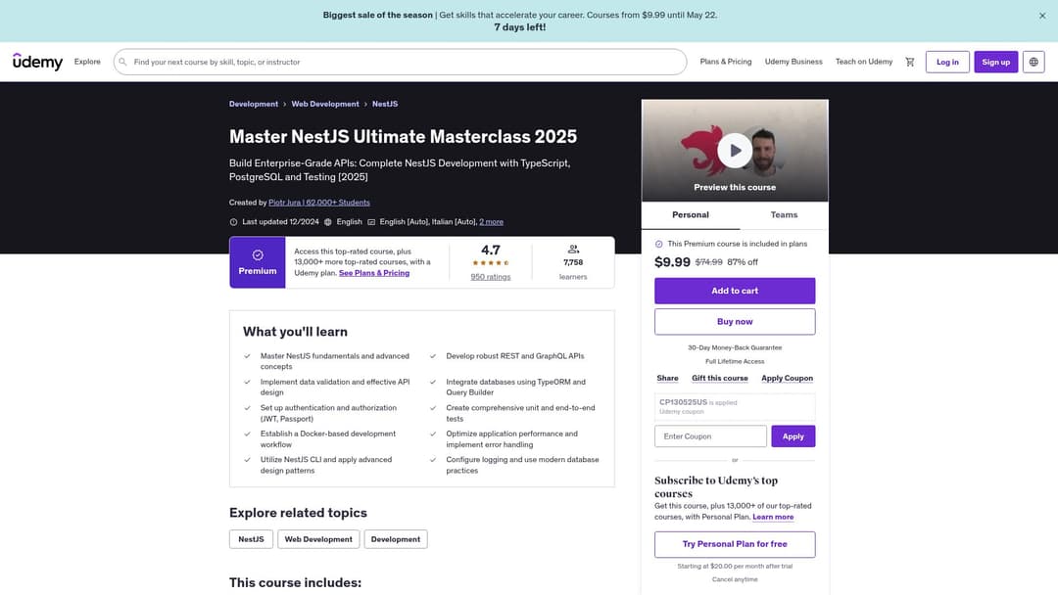Click the language globe icon beside English
The height and width of the screenshot is (595, 1058).
328,222
